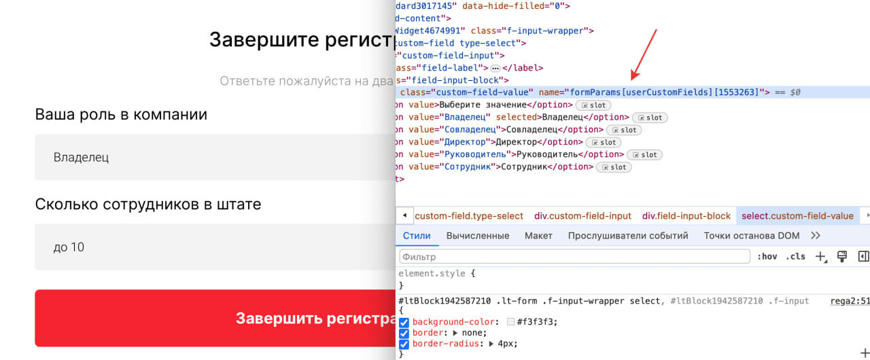870x360 pixels.
Task: Click the slot badge after Владелец option
Action: point(650,118)
